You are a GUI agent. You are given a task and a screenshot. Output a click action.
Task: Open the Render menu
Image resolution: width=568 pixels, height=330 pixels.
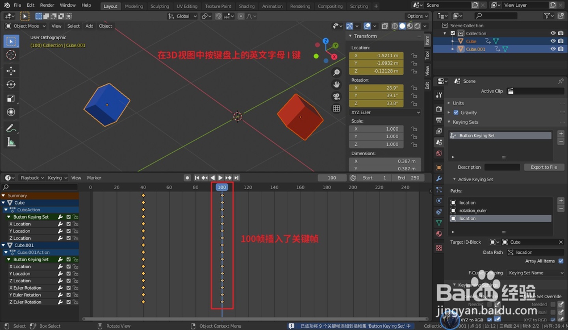pyautogui.click(x=47, y=5)
